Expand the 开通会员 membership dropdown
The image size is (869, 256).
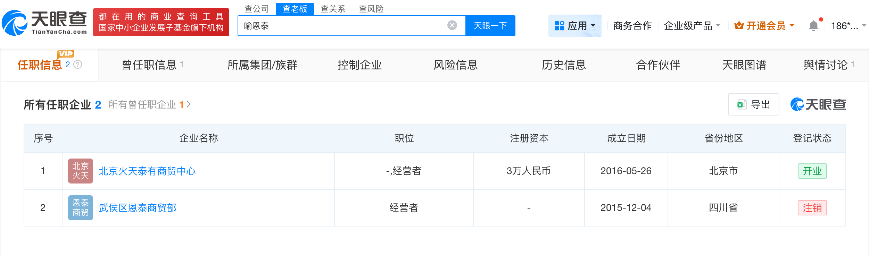tap(764, 26)
